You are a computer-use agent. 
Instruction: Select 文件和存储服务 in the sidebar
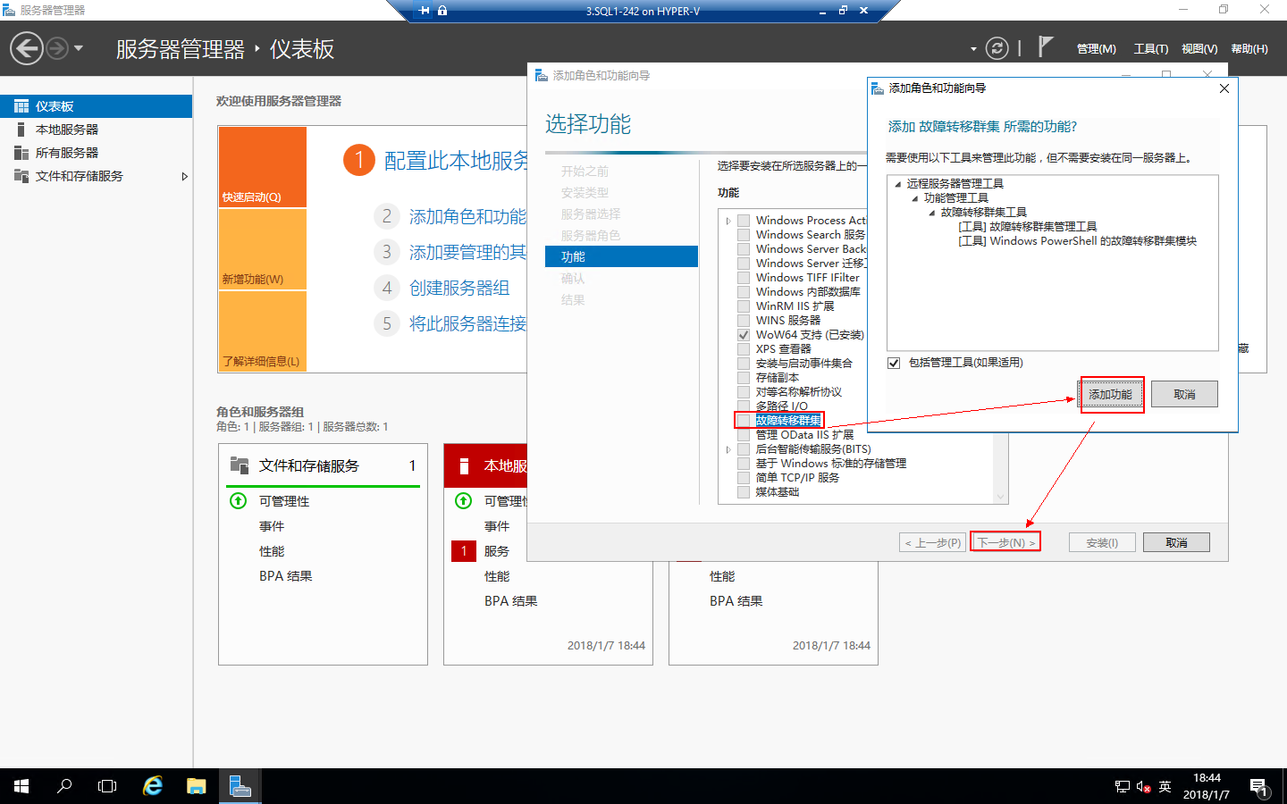coord(96,176)
